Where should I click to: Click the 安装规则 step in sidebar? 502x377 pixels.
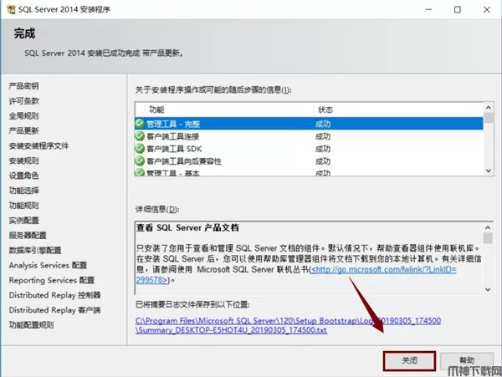pos(23,160)
